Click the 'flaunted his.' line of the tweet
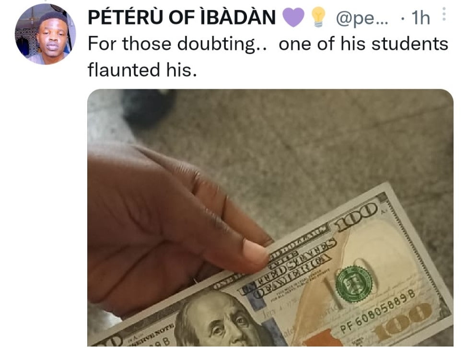This screenshot has height=348, width=466. (x=142, y=70)
